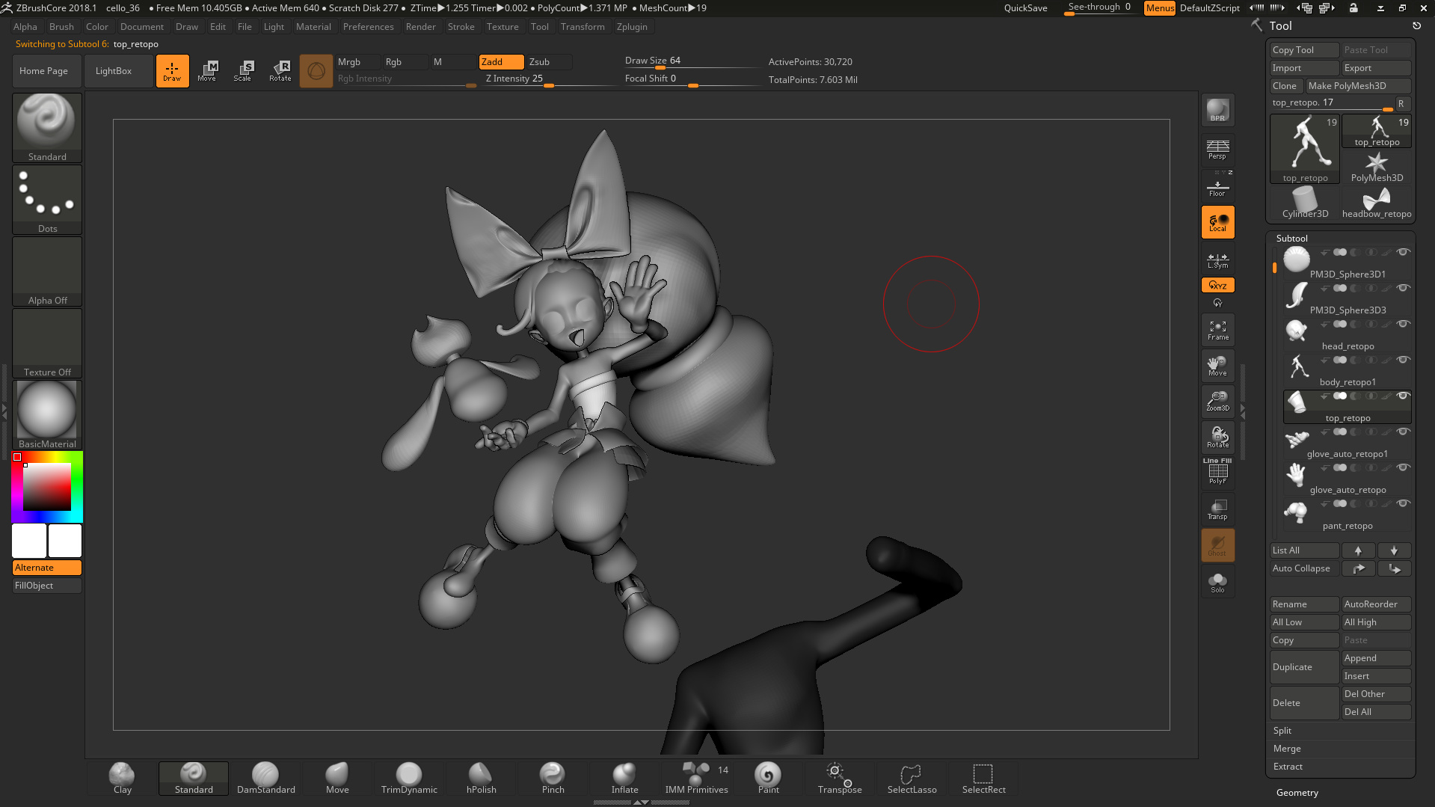Activate the Transpose tool
Image resolution: width=1435 pixels, height=807 pixels.
pos(839,778)
